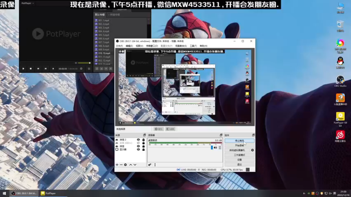
Task: Open OBS settings button in controls
Action: point(239,160)
